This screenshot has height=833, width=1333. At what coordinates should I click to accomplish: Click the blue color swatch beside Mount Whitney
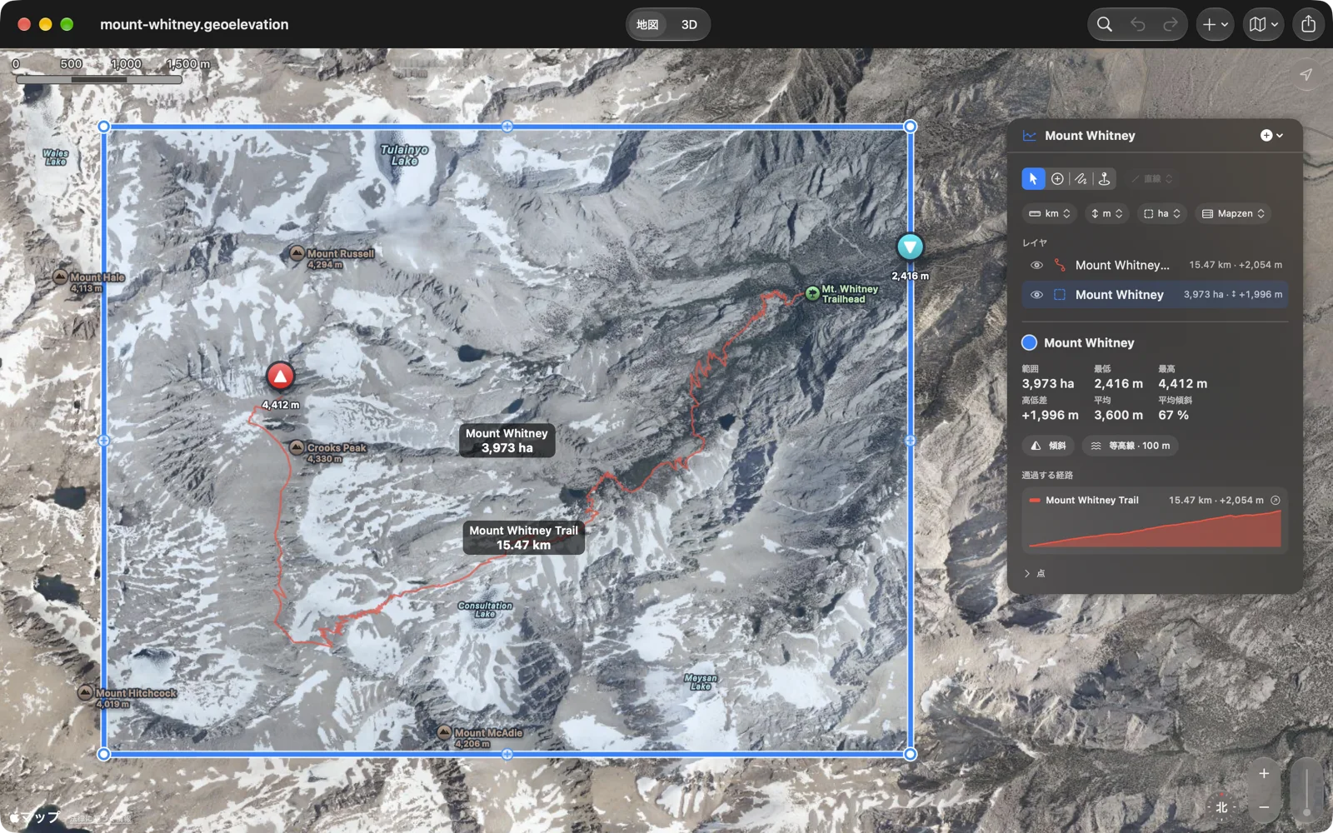coord(1030,342)
